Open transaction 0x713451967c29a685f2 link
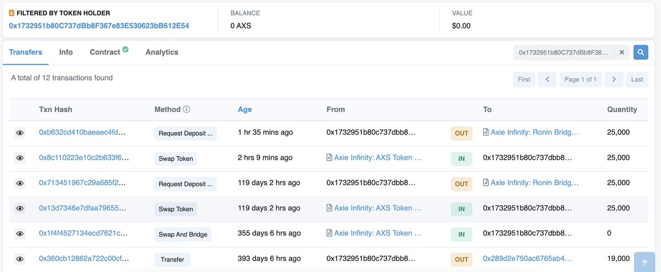Viewport: 661px width, 272px height. tap(83, 183)
